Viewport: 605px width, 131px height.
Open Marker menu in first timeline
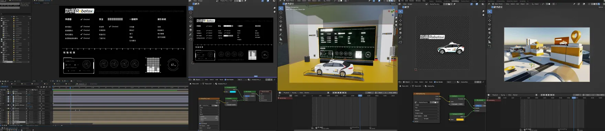[307, 92]
